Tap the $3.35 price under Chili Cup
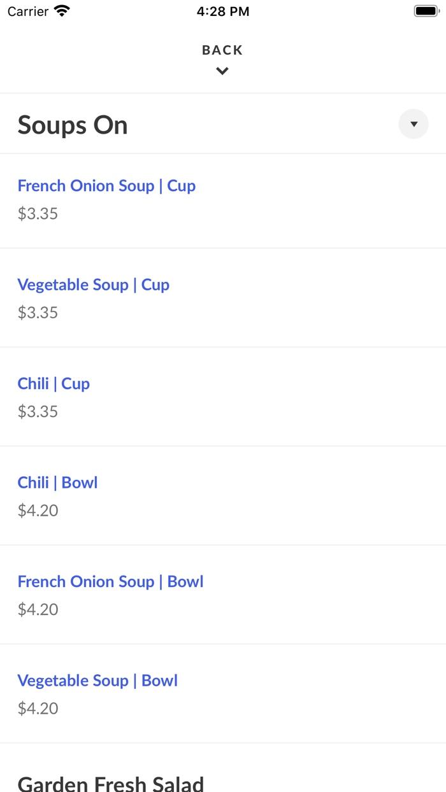This screenshot has width=446, height=792. pos(38,412)
